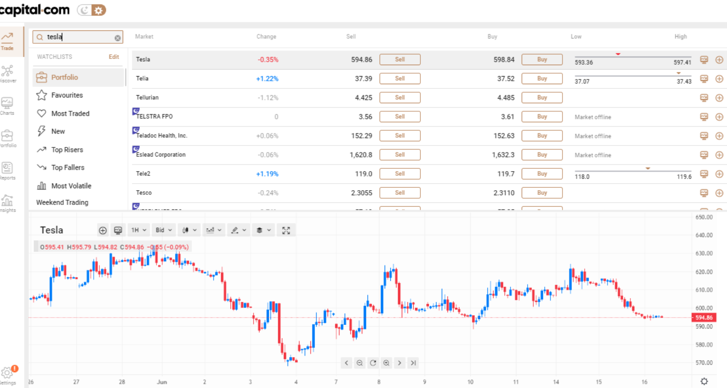Select the Portfolio watchlist
727x388 pixels.
point(78,78)
